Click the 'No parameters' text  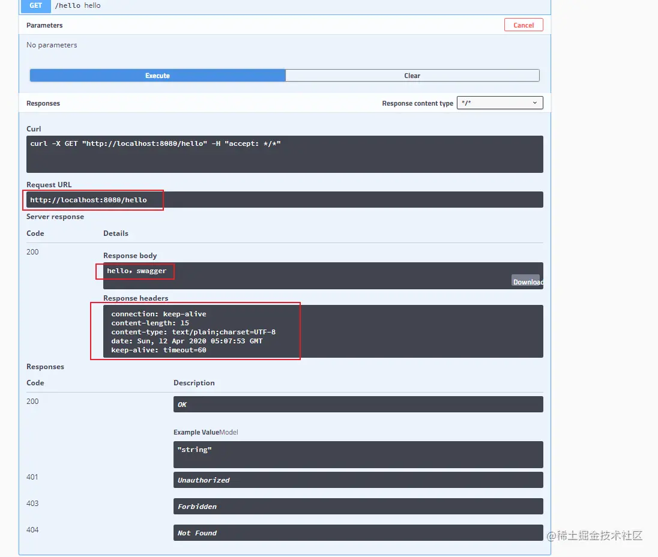pyautogui.click(x=52, y=45)
